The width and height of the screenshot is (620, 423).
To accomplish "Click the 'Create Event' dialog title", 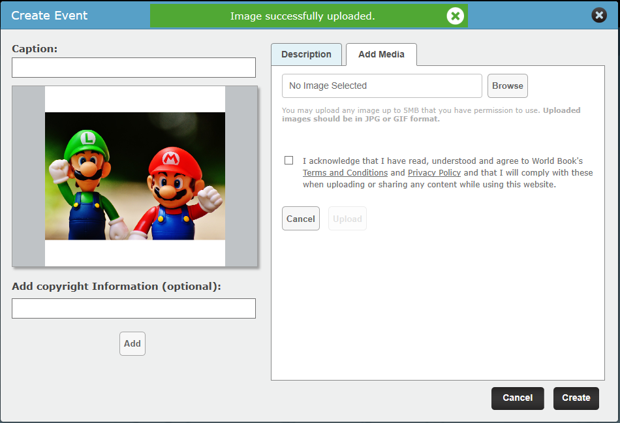I will click(x=50, y=16).
